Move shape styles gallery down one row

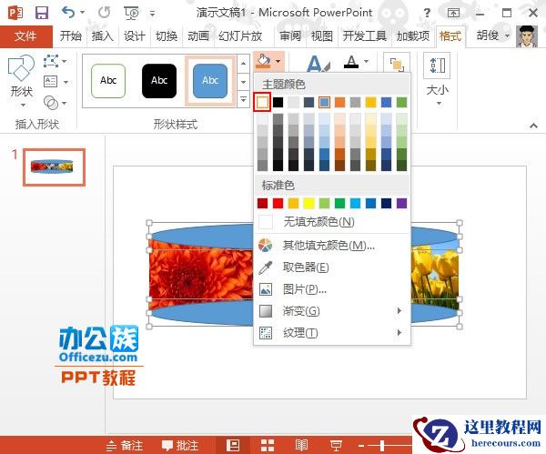243,82
